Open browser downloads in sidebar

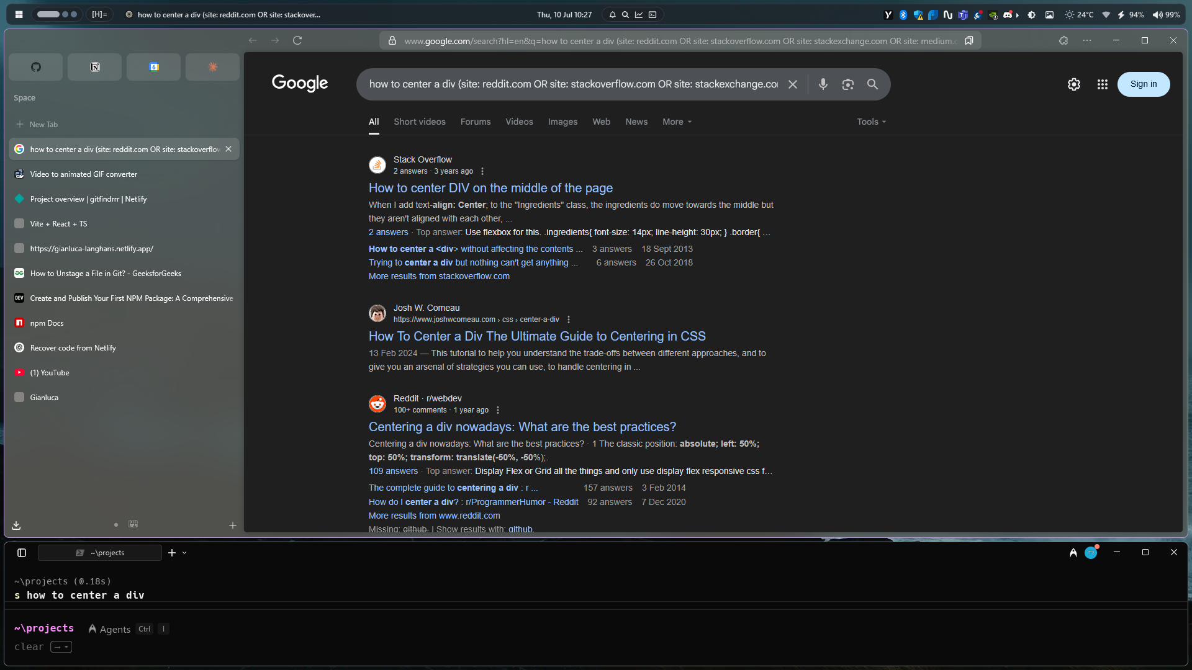pyautogui.click(x=16, y=525)
